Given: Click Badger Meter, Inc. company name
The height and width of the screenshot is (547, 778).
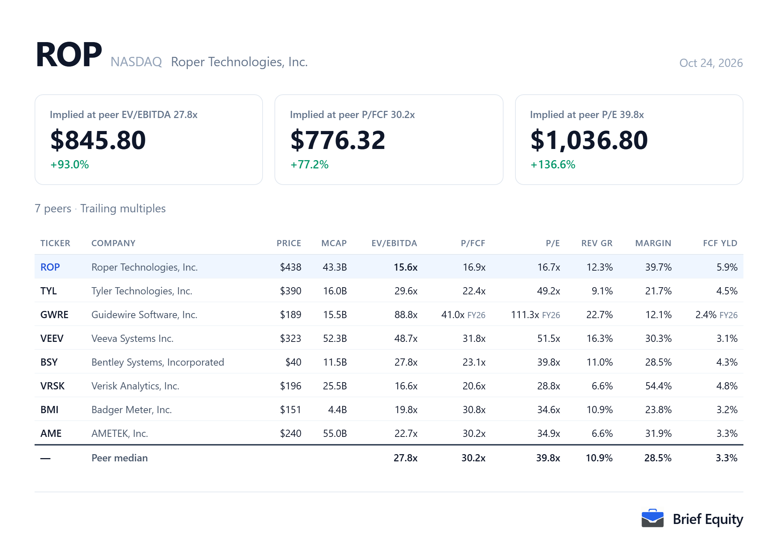Looking at the screenshot, I should (131, 410).
